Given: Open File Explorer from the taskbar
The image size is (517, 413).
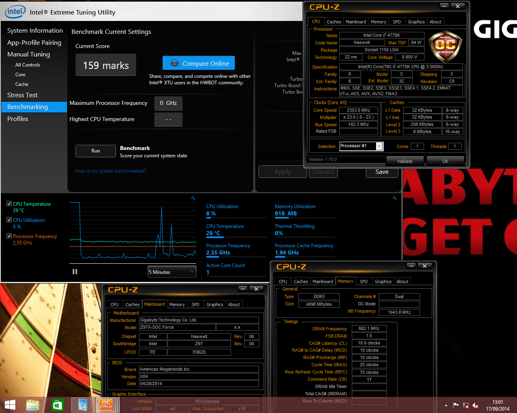Looking at the screenshot, I should click(32, 405).
